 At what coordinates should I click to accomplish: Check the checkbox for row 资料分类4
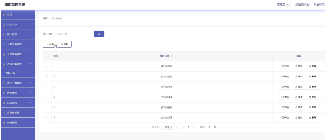pos(47,97)
